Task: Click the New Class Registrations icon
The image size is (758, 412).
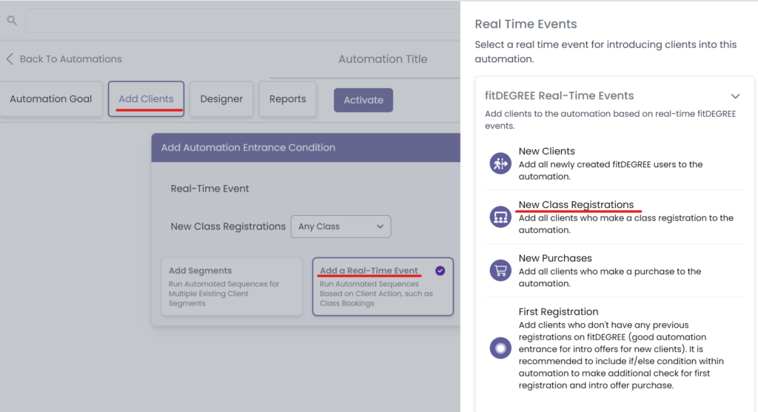Action: pyautogui.click(x=501, y=217)
